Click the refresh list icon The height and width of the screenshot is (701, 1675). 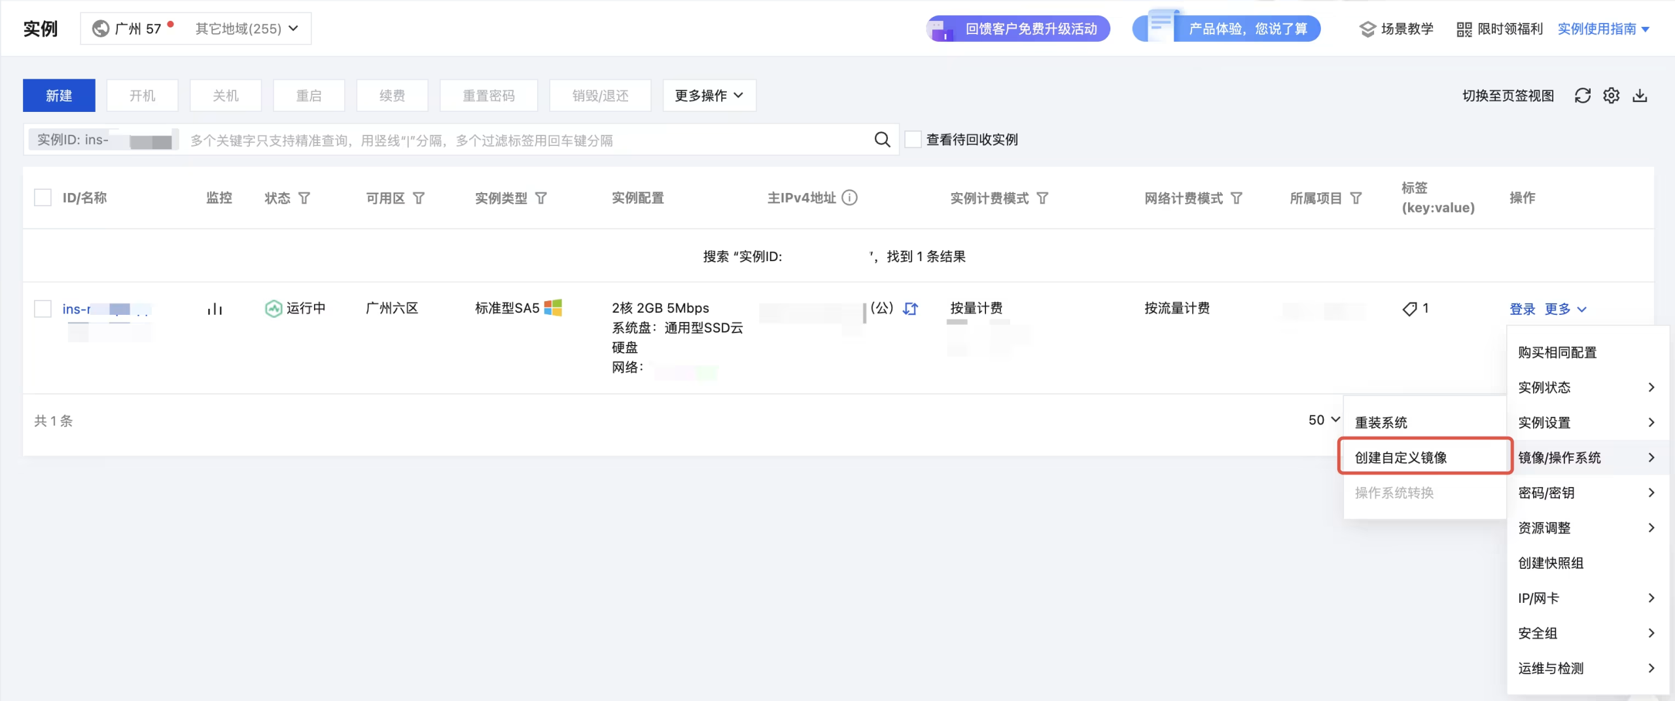(1582, 96)
